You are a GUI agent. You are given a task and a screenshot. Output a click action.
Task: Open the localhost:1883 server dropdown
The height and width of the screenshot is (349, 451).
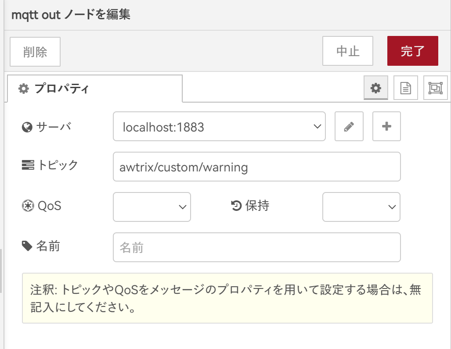219,126
